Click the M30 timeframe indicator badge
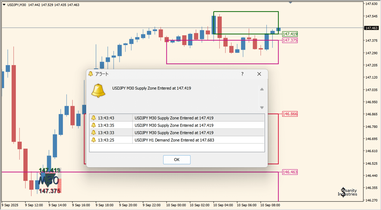This screenshot has height=210, width=381. (x=49, y=180)
